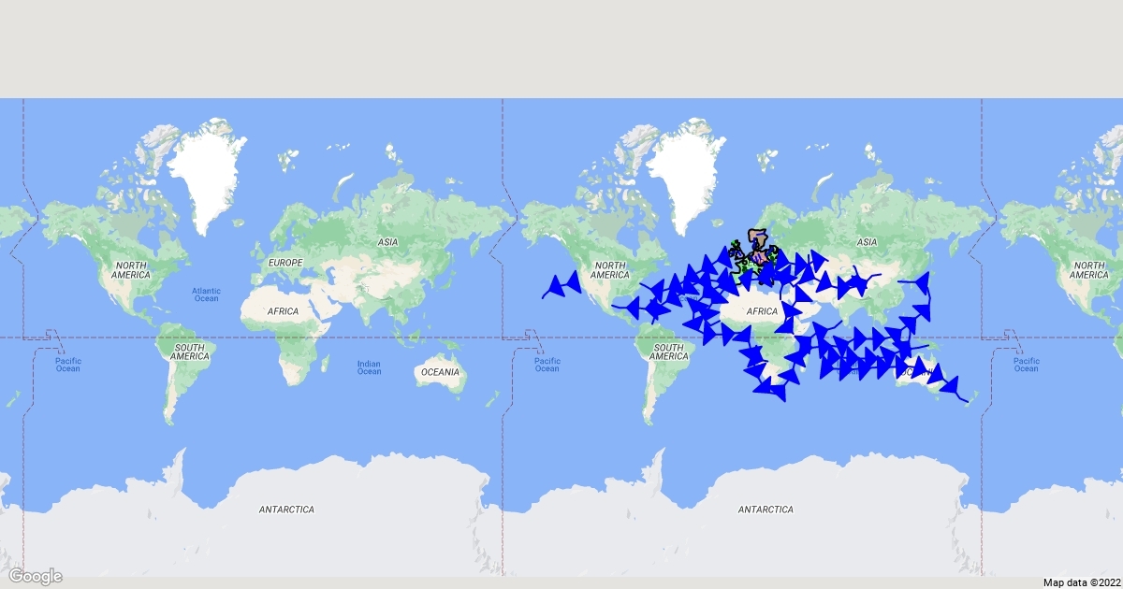Click the blue arrow marker near Japan
1123x589 pixels.
click(922, 281)
